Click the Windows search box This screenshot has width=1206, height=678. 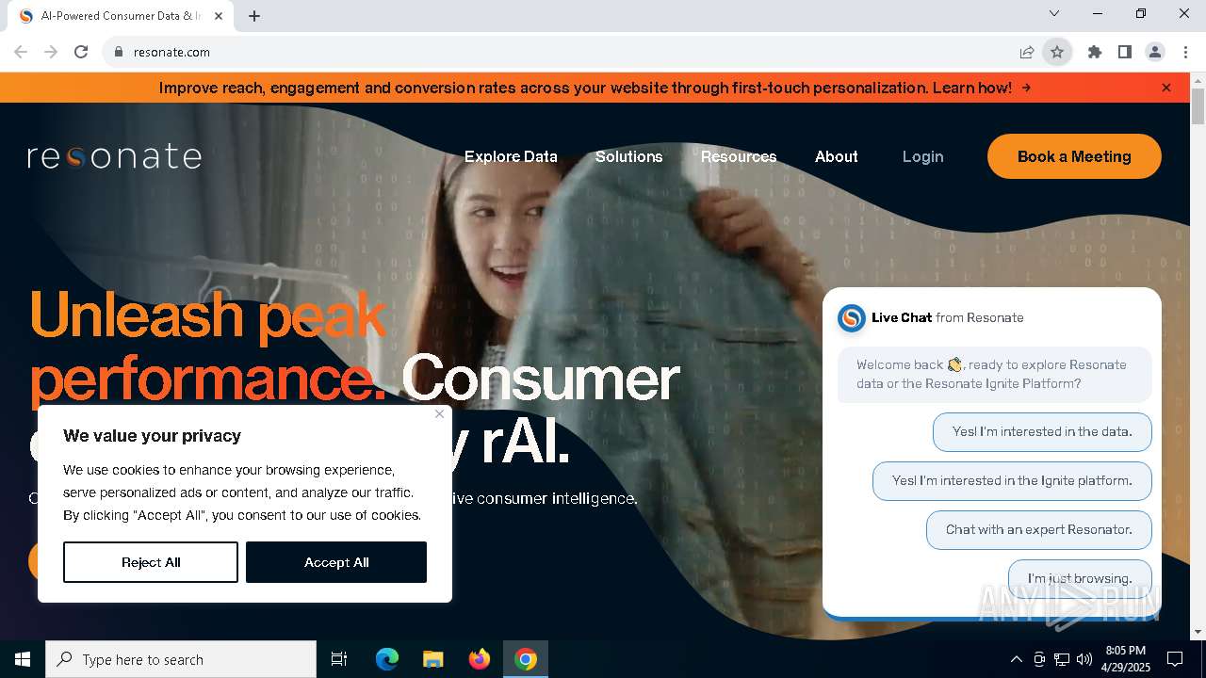(x=181, y=659)
